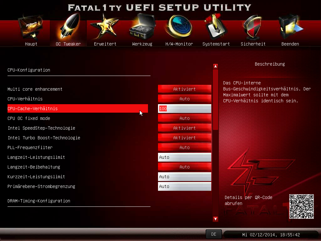
Task: Open the PLL-Frequenzfilter Auto dropdown
Action: 184,147
